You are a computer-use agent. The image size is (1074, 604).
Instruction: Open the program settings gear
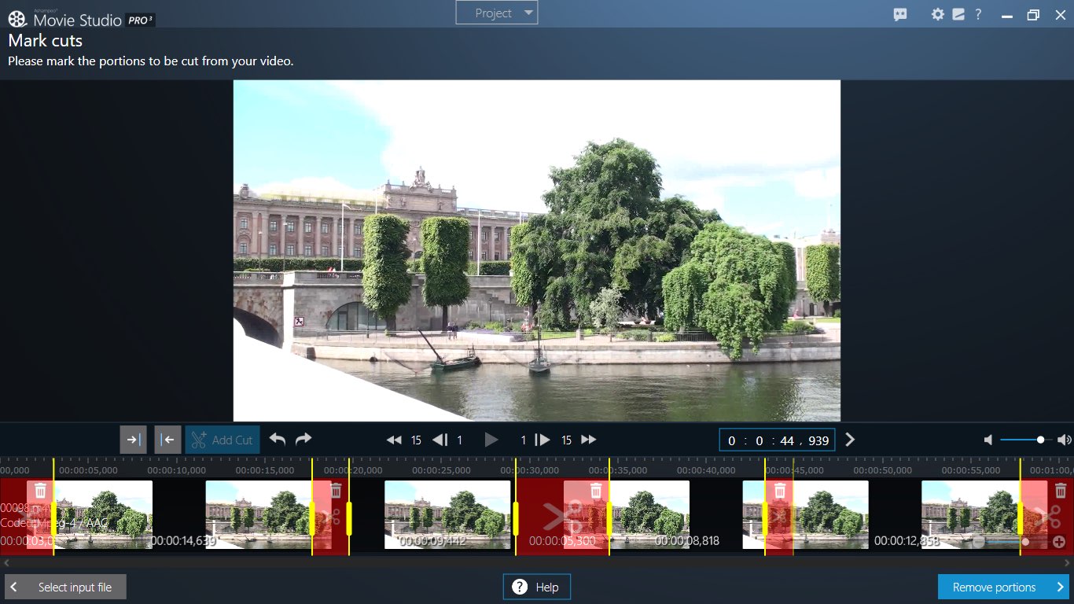coord(938,14)
